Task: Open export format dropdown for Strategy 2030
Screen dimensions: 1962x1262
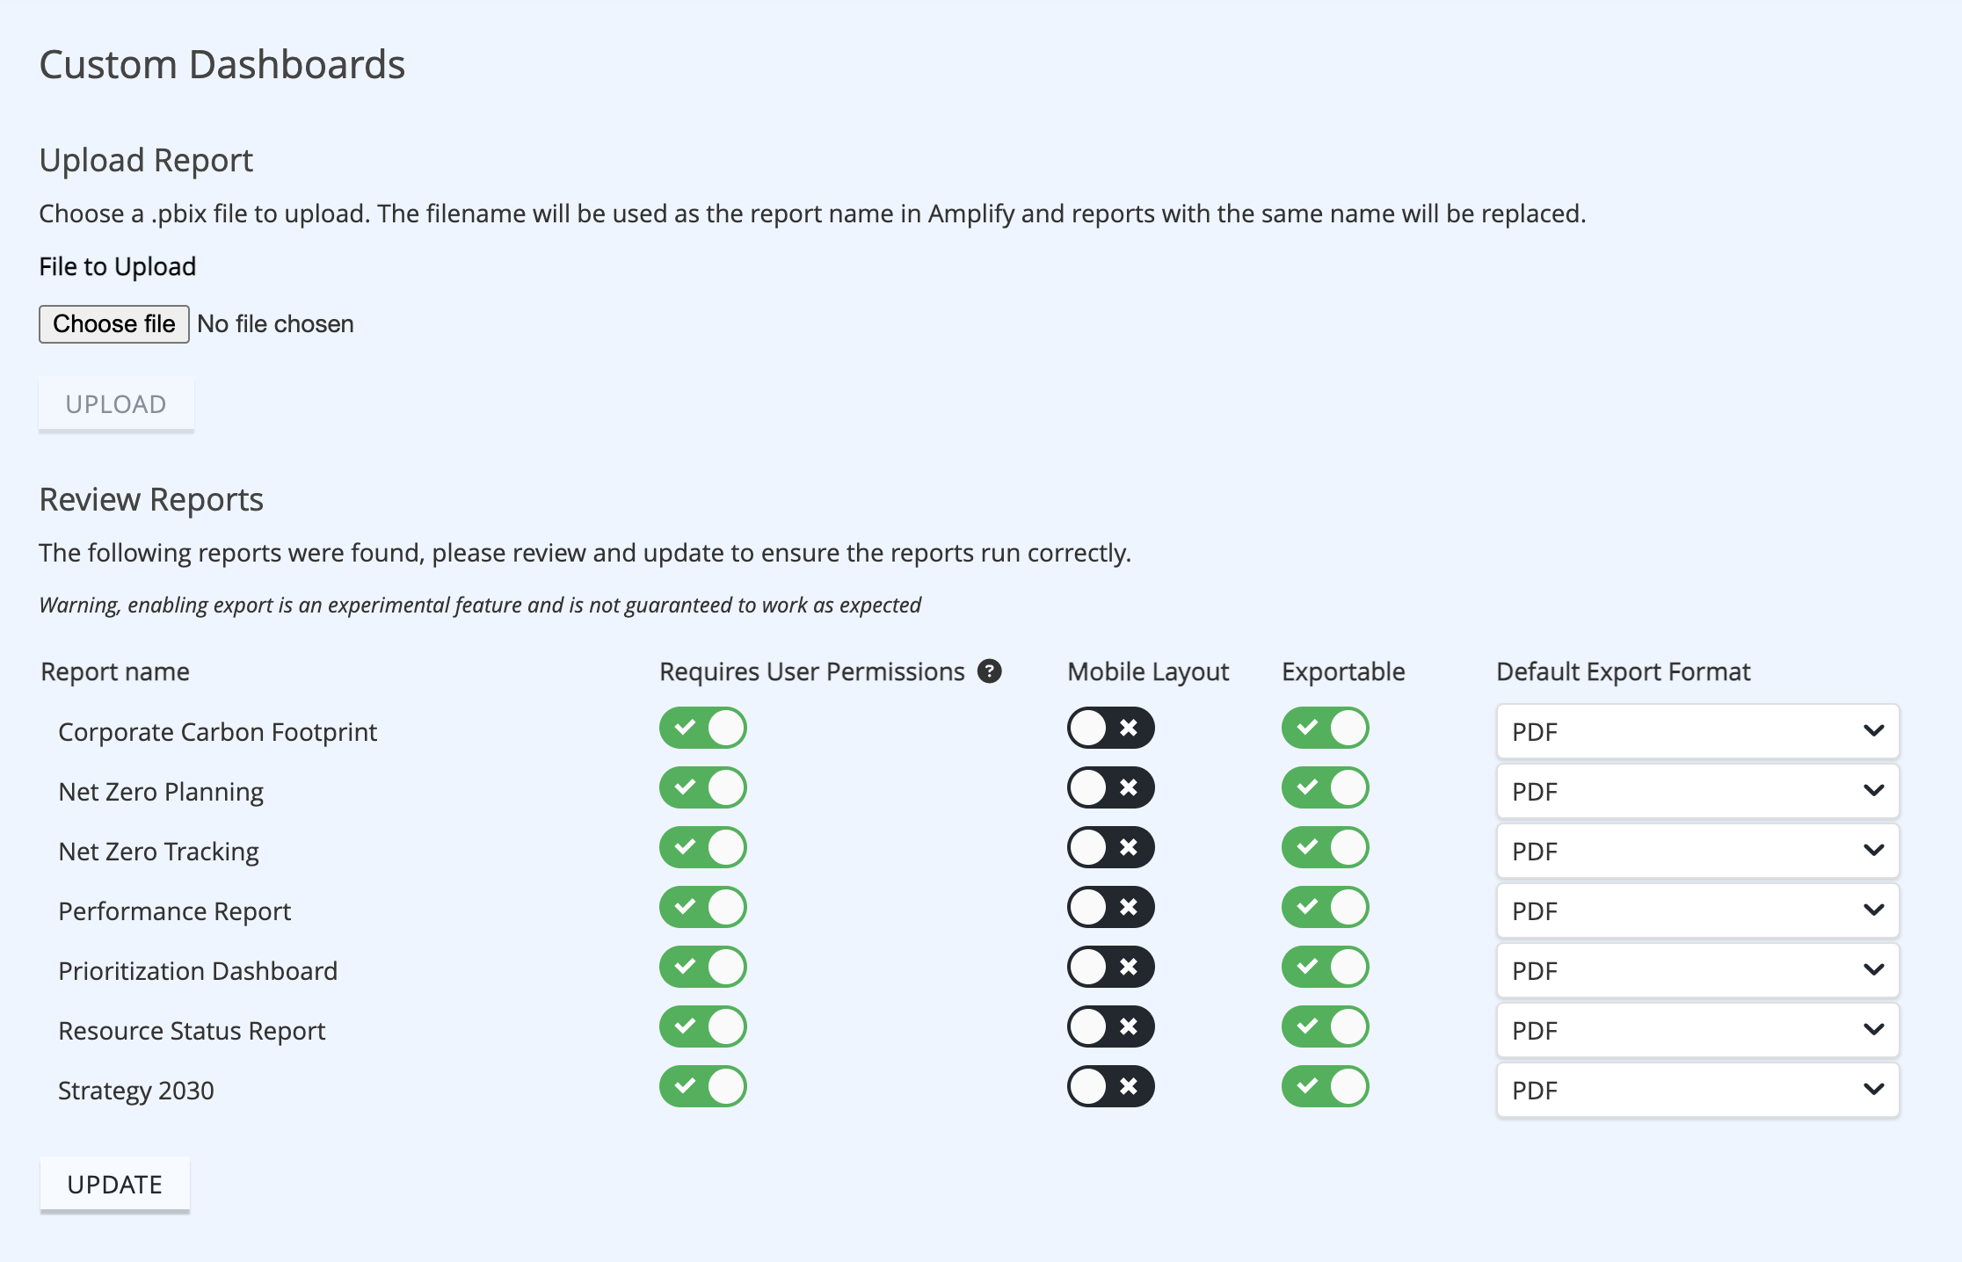Action: pos(1698,1090)
